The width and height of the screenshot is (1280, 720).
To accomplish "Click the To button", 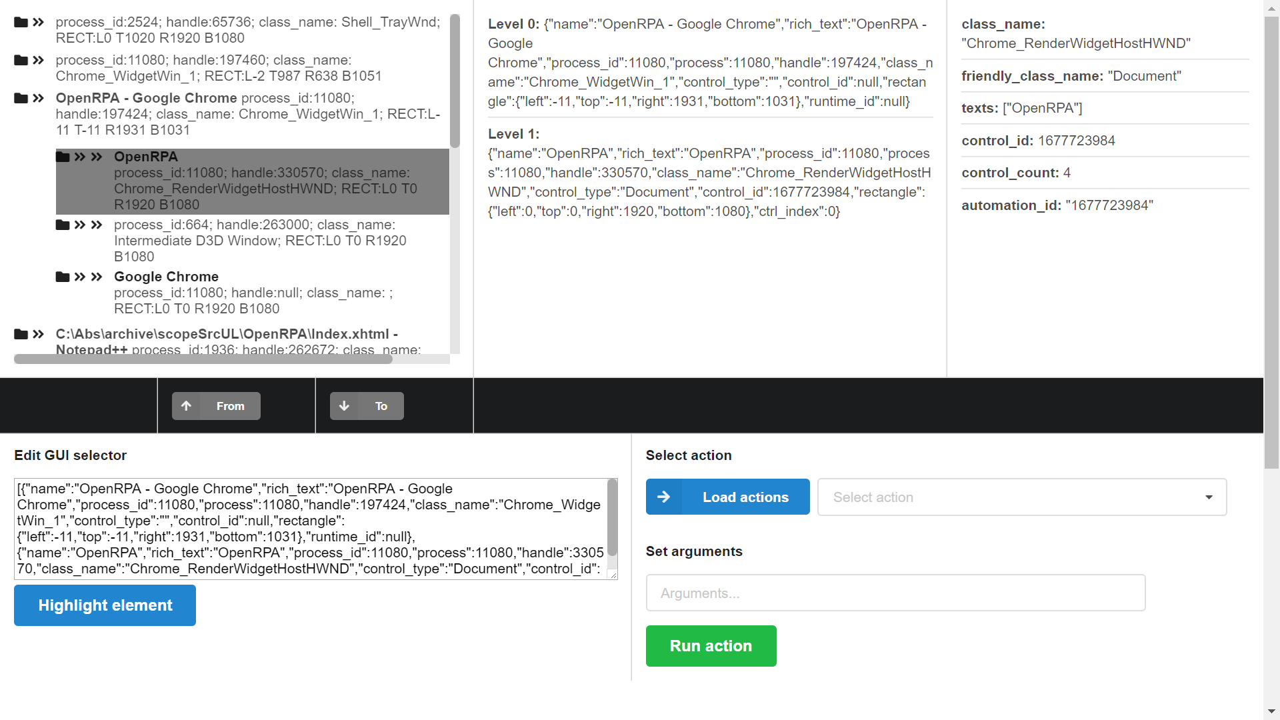I will [367, 406].
